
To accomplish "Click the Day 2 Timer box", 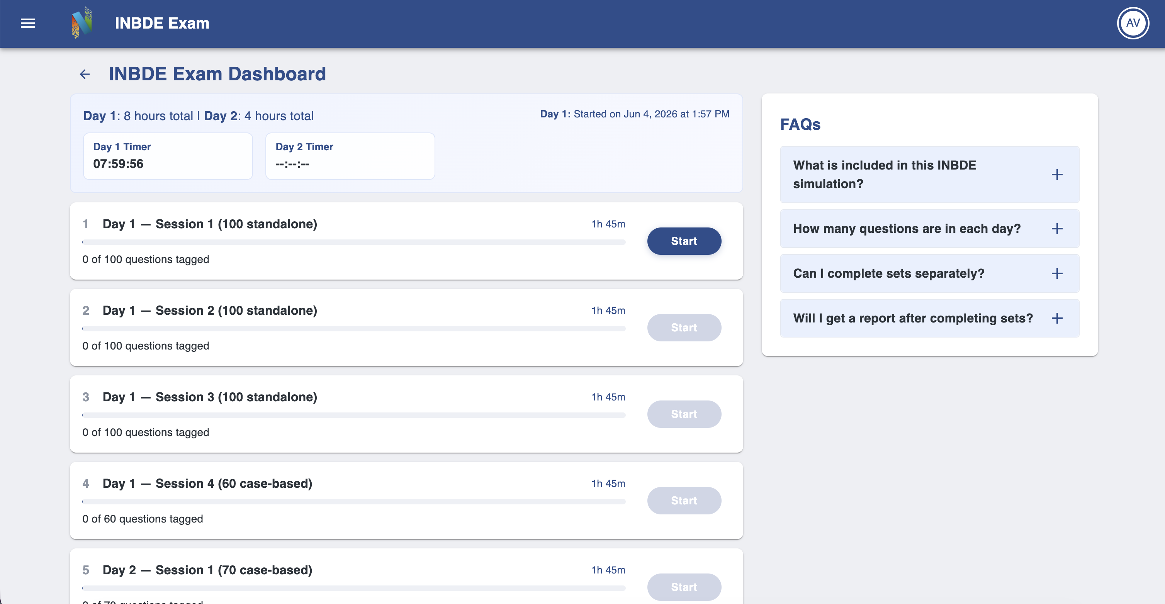I will (350, 156).
